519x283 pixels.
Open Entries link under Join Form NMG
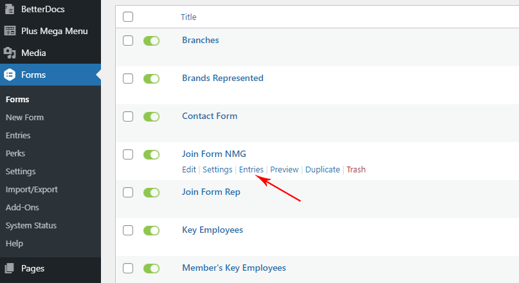tap(251, 169)
